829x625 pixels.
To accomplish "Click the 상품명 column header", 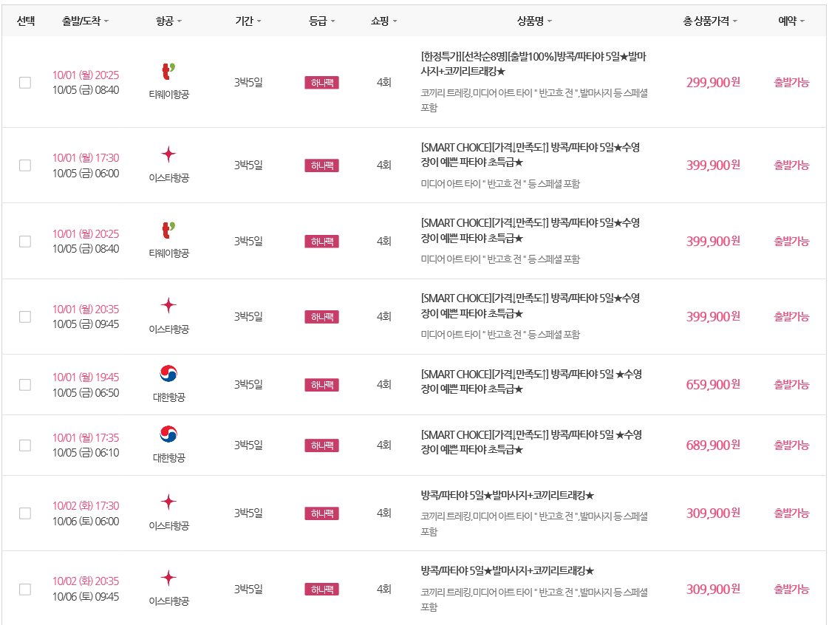I will click(534, 21).
